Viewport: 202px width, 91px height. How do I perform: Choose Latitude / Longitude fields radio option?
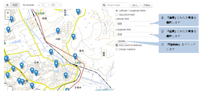pyautogui.click(x=117, y=11)
